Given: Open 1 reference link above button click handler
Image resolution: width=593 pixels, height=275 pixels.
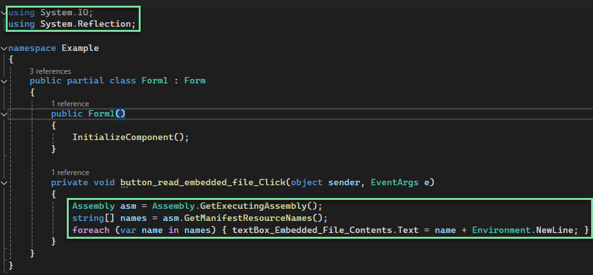Looking at the screenshot, I should 70,173.
